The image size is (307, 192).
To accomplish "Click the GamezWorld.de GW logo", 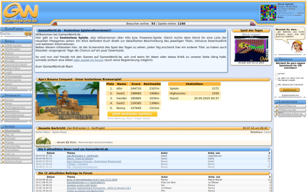I will point(20,13).
